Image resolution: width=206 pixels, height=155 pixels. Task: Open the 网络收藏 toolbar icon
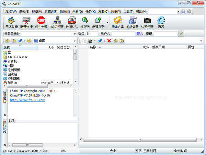tap(12, 22)
